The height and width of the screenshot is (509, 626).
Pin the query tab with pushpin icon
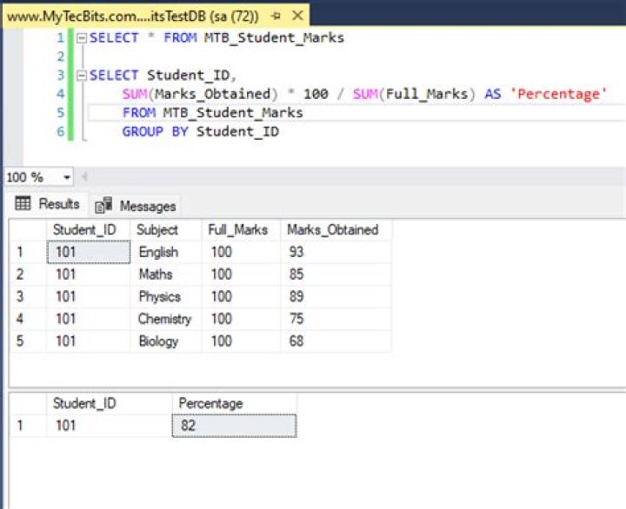tap(276, 16)
